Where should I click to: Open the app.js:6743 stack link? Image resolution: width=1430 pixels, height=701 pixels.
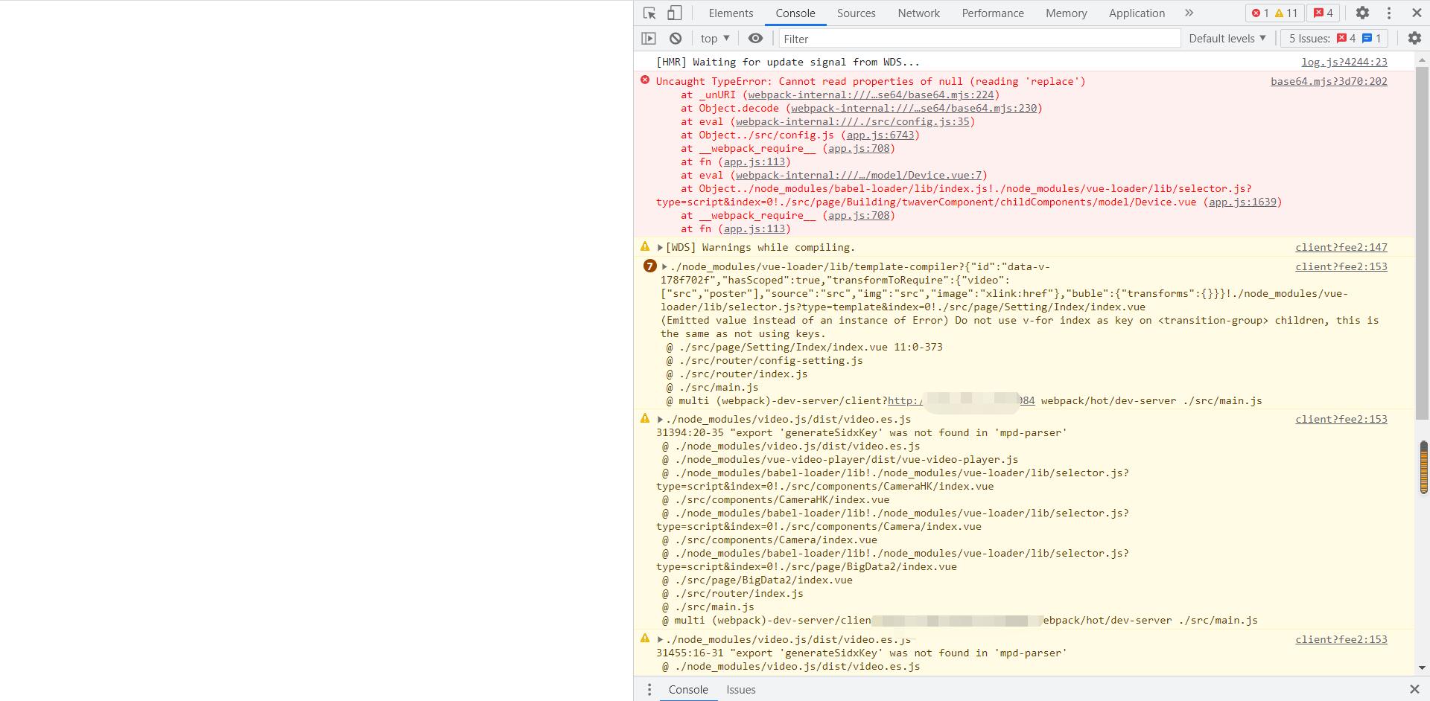(x=880, y=135)
